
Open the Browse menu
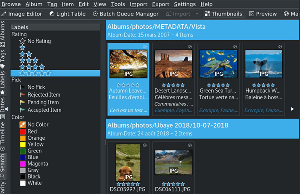pos(11,4)
